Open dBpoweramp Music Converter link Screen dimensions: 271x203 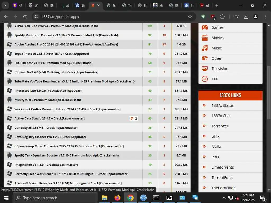[x=69, y=146]
